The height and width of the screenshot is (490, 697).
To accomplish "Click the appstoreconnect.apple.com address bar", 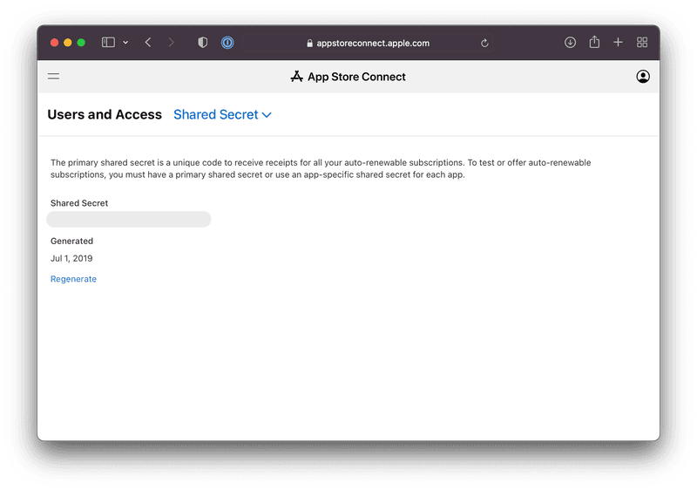I will pos(368,43).
